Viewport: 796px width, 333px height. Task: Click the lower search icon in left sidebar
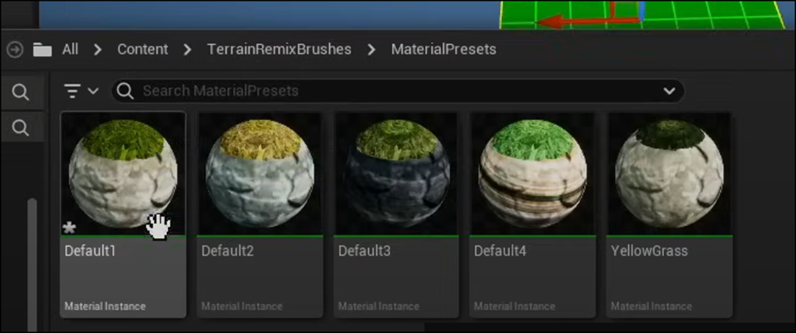tap(21, 128)
